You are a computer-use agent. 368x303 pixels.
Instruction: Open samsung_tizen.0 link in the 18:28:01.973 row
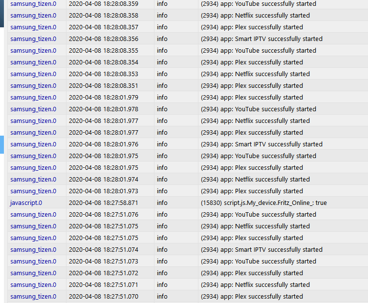33,191
